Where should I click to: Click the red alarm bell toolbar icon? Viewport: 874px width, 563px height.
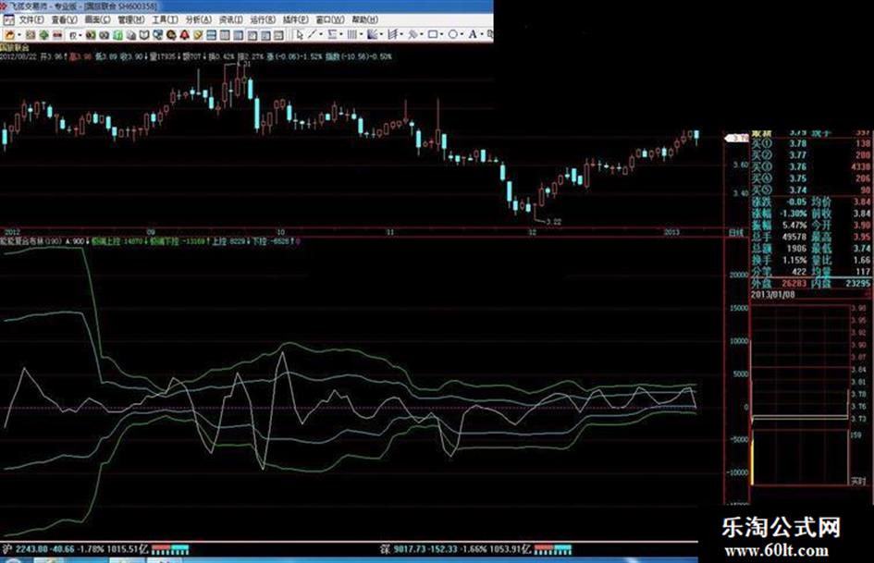[184, 35]
